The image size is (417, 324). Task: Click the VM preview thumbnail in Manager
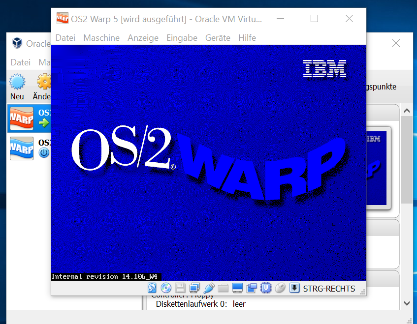click(x=377, y=168)
